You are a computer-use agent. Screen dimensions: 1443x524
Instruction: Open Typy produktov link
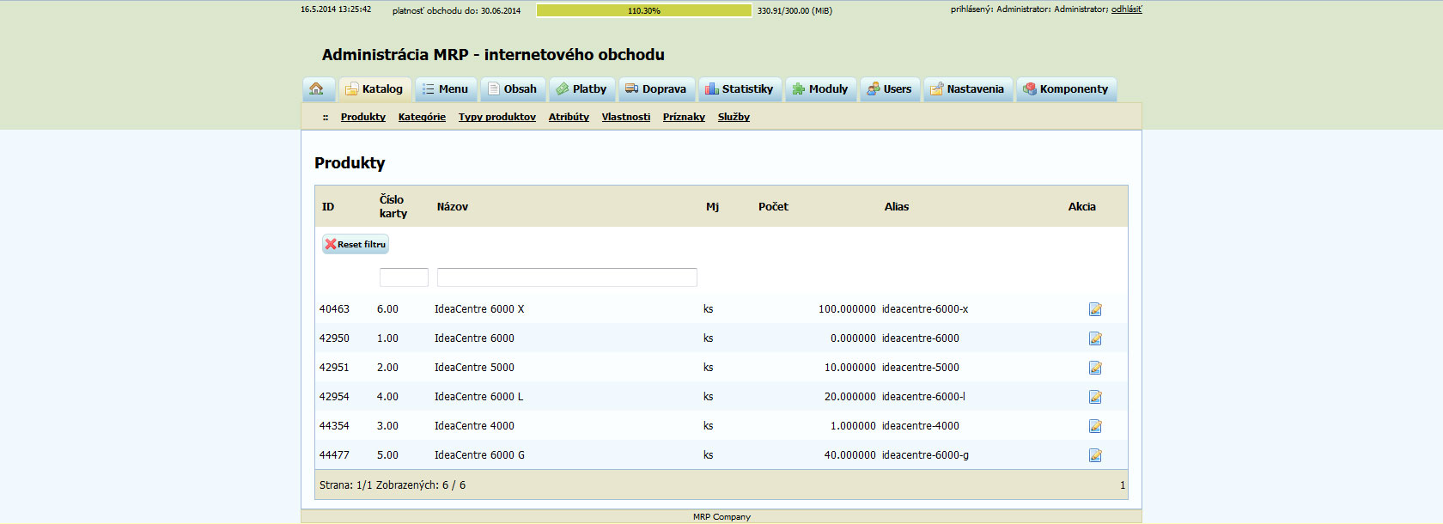pyautogui.click(x=497, y=117)
